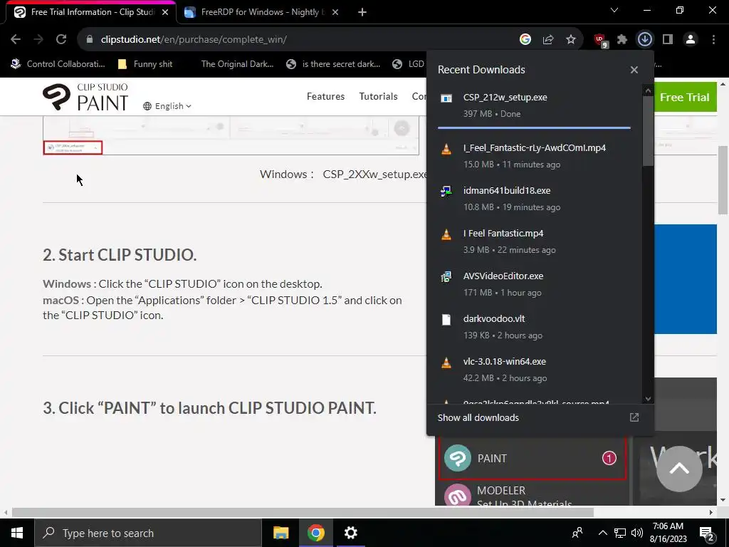This screenshot has width=729, height=547.
Task: Open the browser side panel
Action: tap(668, 40)
